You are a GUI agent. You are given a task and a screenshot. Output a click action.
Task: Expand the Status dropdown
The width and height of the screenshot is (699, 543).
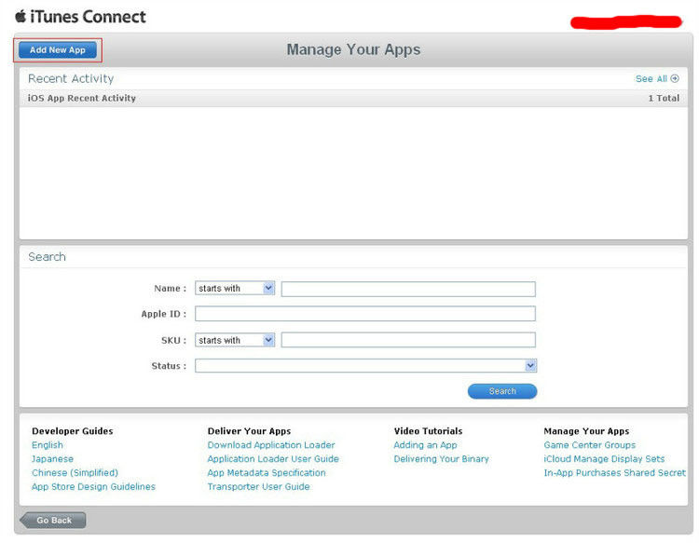tap(365, 366)
